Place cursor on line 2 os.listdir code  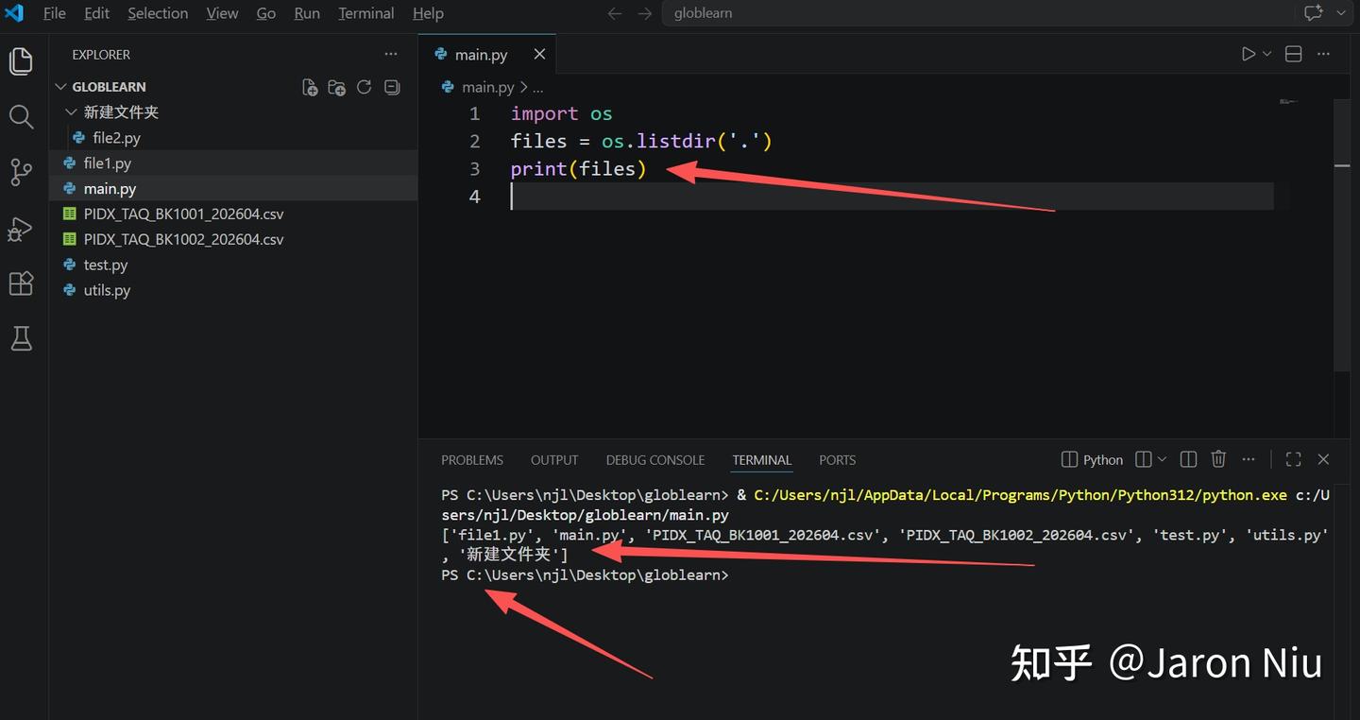click(687, 142)
